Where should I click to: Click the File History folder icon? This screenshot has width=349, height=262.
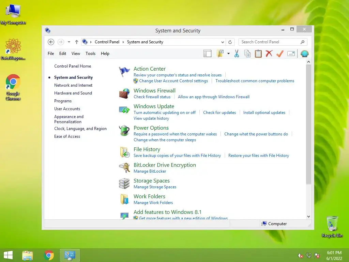(124, 152)
